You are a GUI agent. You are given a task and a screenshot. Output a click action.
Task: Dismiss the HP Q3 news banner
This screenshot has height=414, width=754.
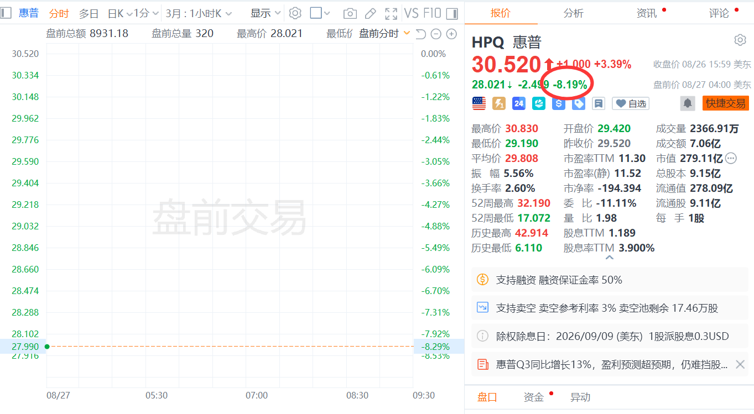740,364
